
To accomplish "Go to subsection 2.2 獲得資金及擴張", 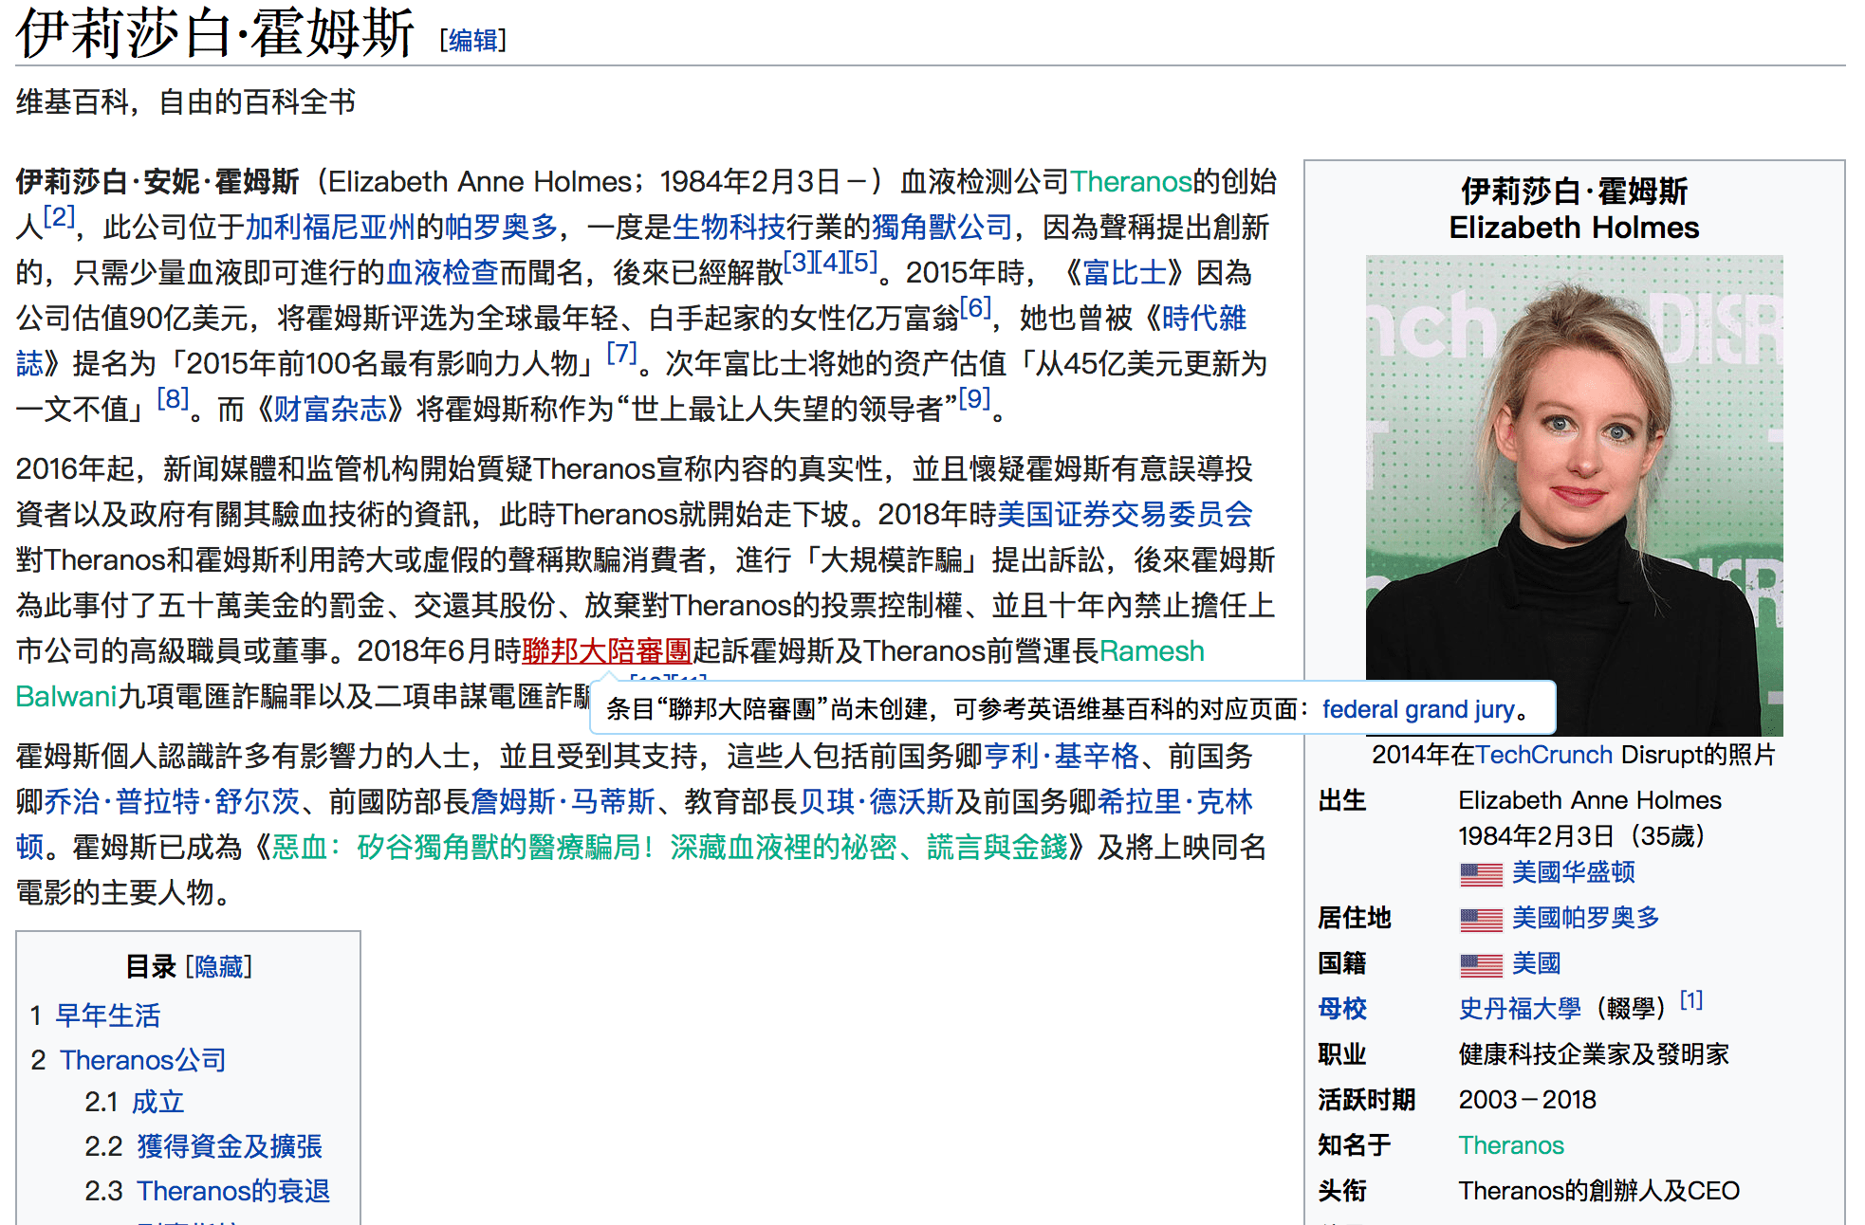I will 230,1146.
